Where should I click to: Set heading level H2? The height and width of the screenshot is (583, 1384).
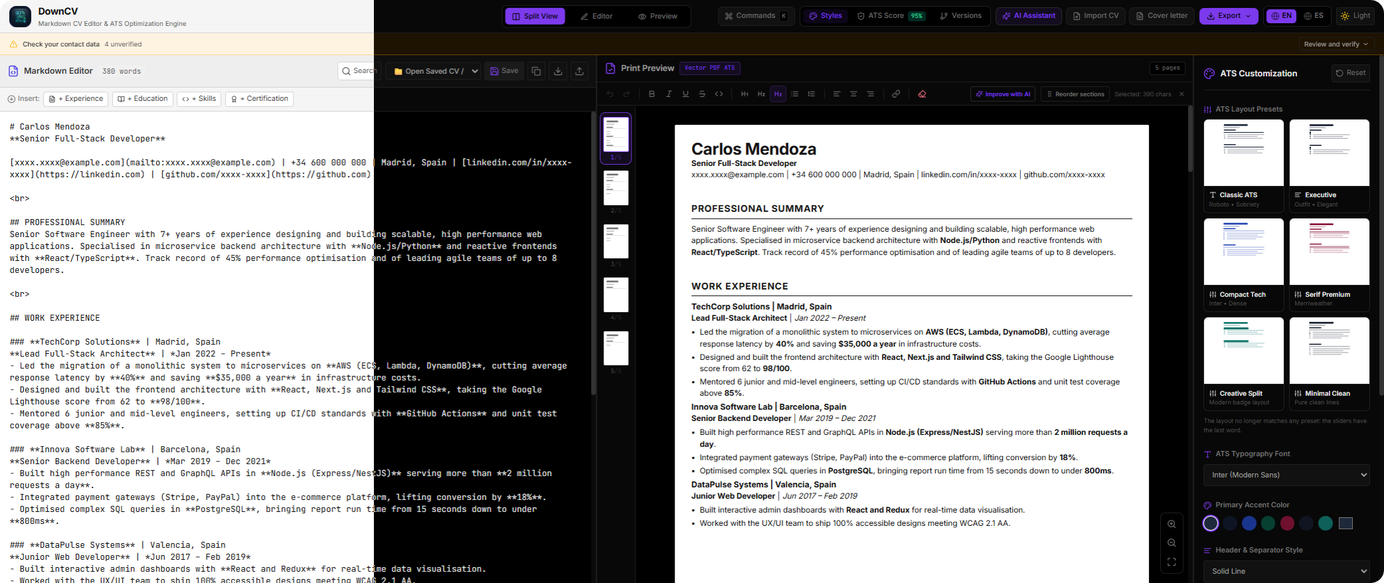click(x=761, y=94)
